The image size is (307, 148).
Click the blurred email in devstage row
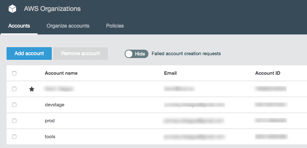click(195, 105)
